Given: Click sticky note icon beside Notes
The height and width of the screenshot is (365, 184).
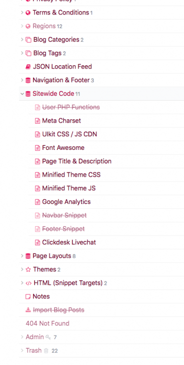Looking at the screenshot, I should [x=28, y=296].
